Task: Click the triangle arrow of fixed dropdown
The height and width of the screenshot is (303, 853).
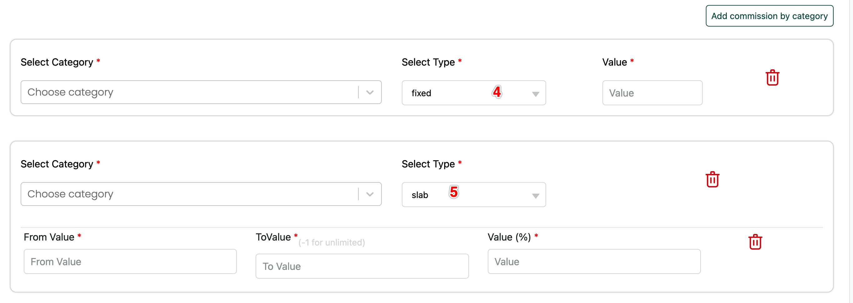Action: (x=535, y=94)
